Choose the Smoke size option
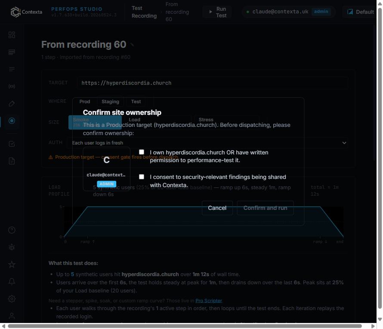Image resolution: width=383 pixels, height=329 pixels. pyautogui.click(x=95, y=122)
